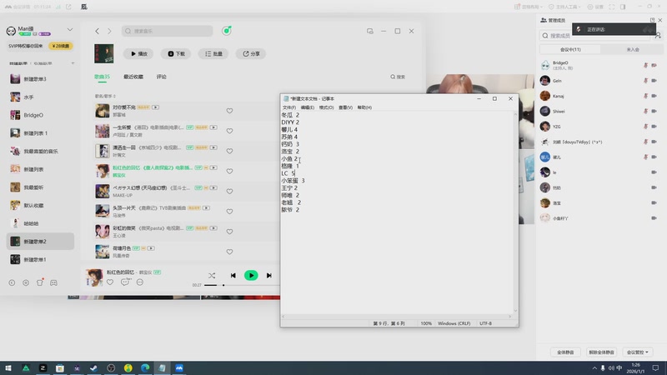
Task: Click the song list 搜索 search icon
Action: tap(398, 77)
